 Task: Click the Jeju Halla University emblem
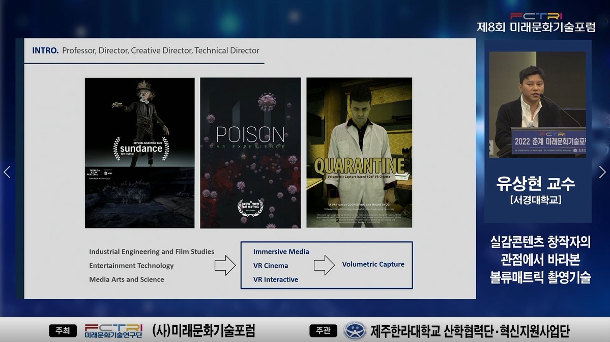point(355,331)
